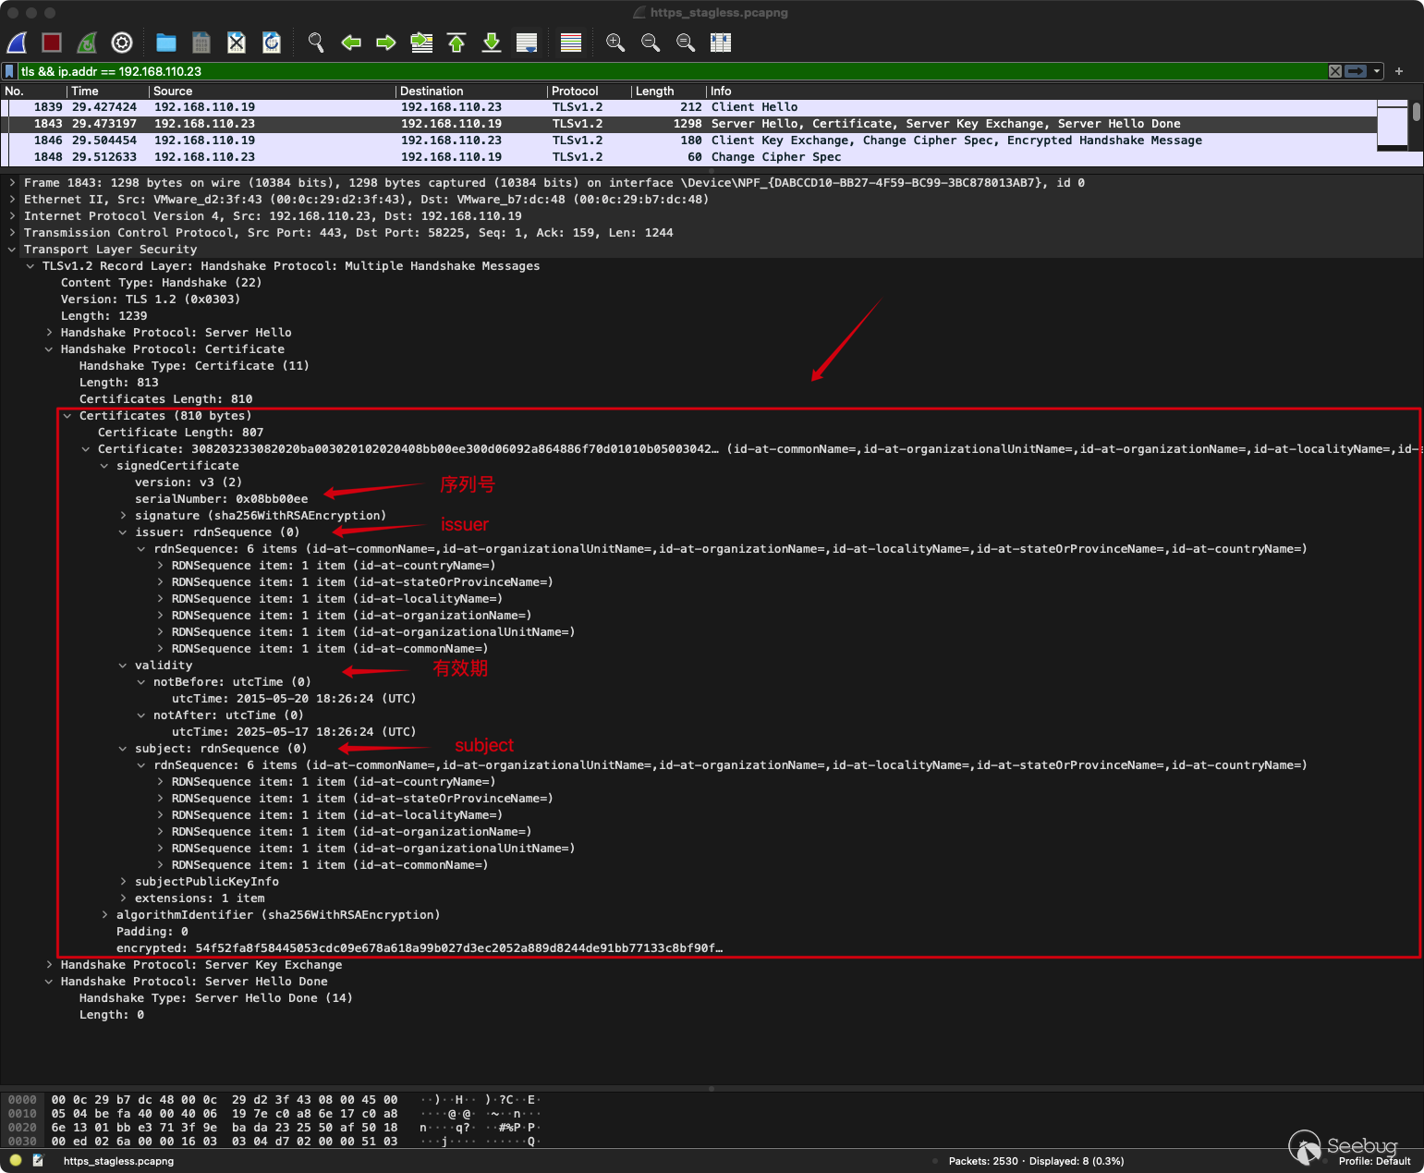The width and height of the screenshot is (1424, 1173).
Task: Jump to the first packet
Action: coord(456,43)
